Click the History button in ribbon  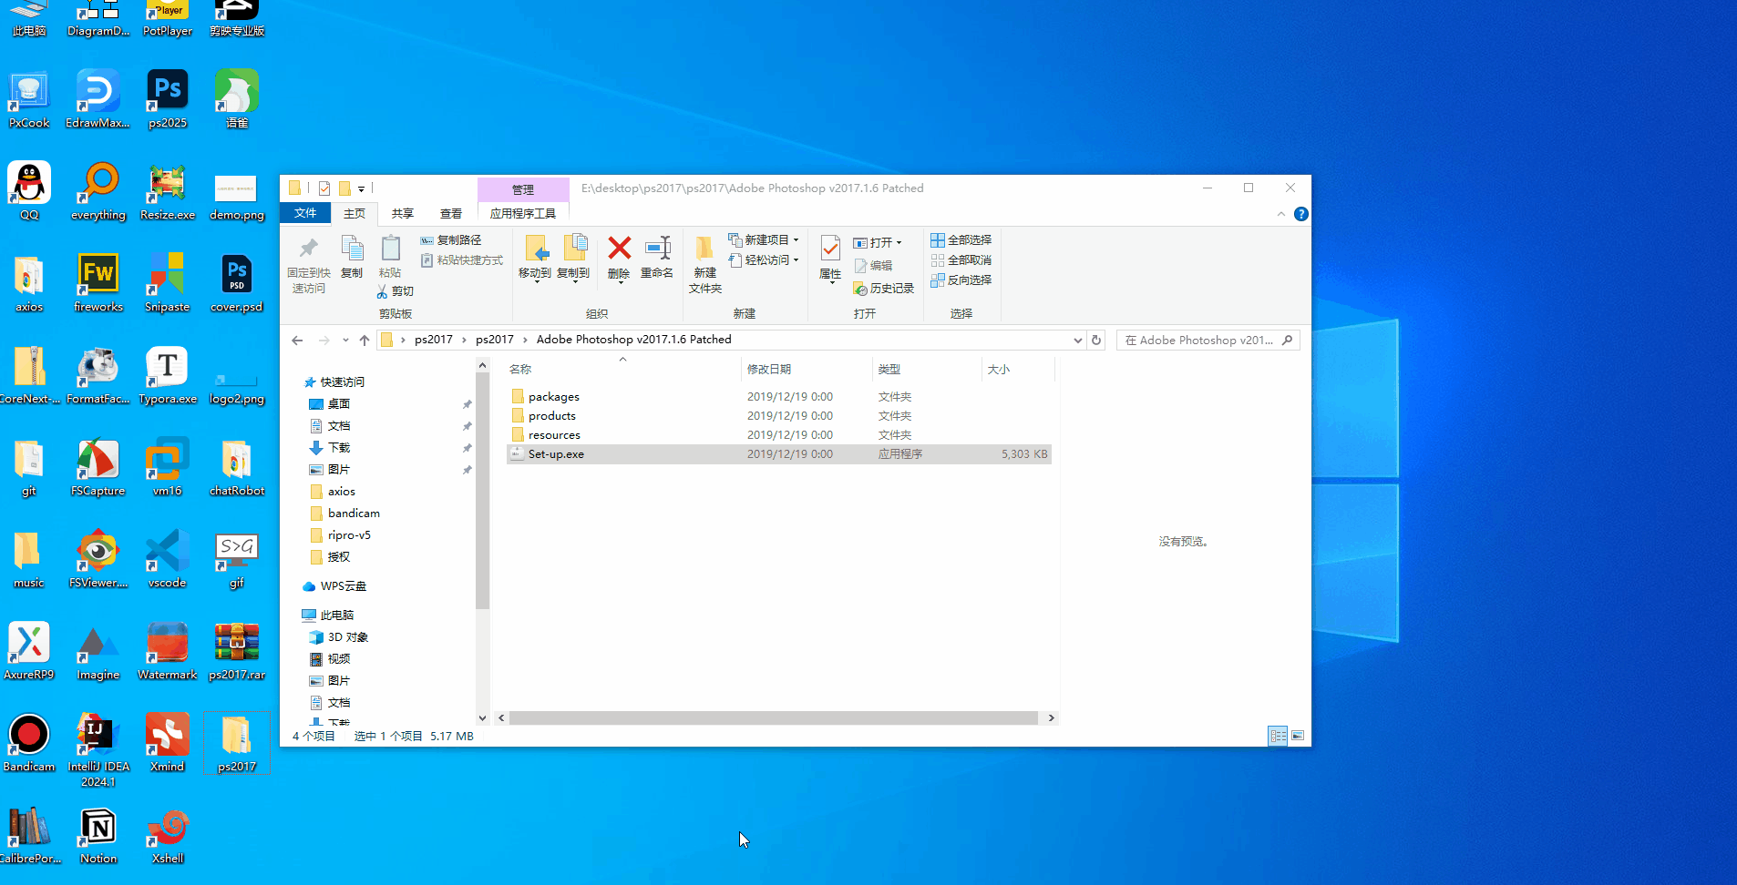883,289
